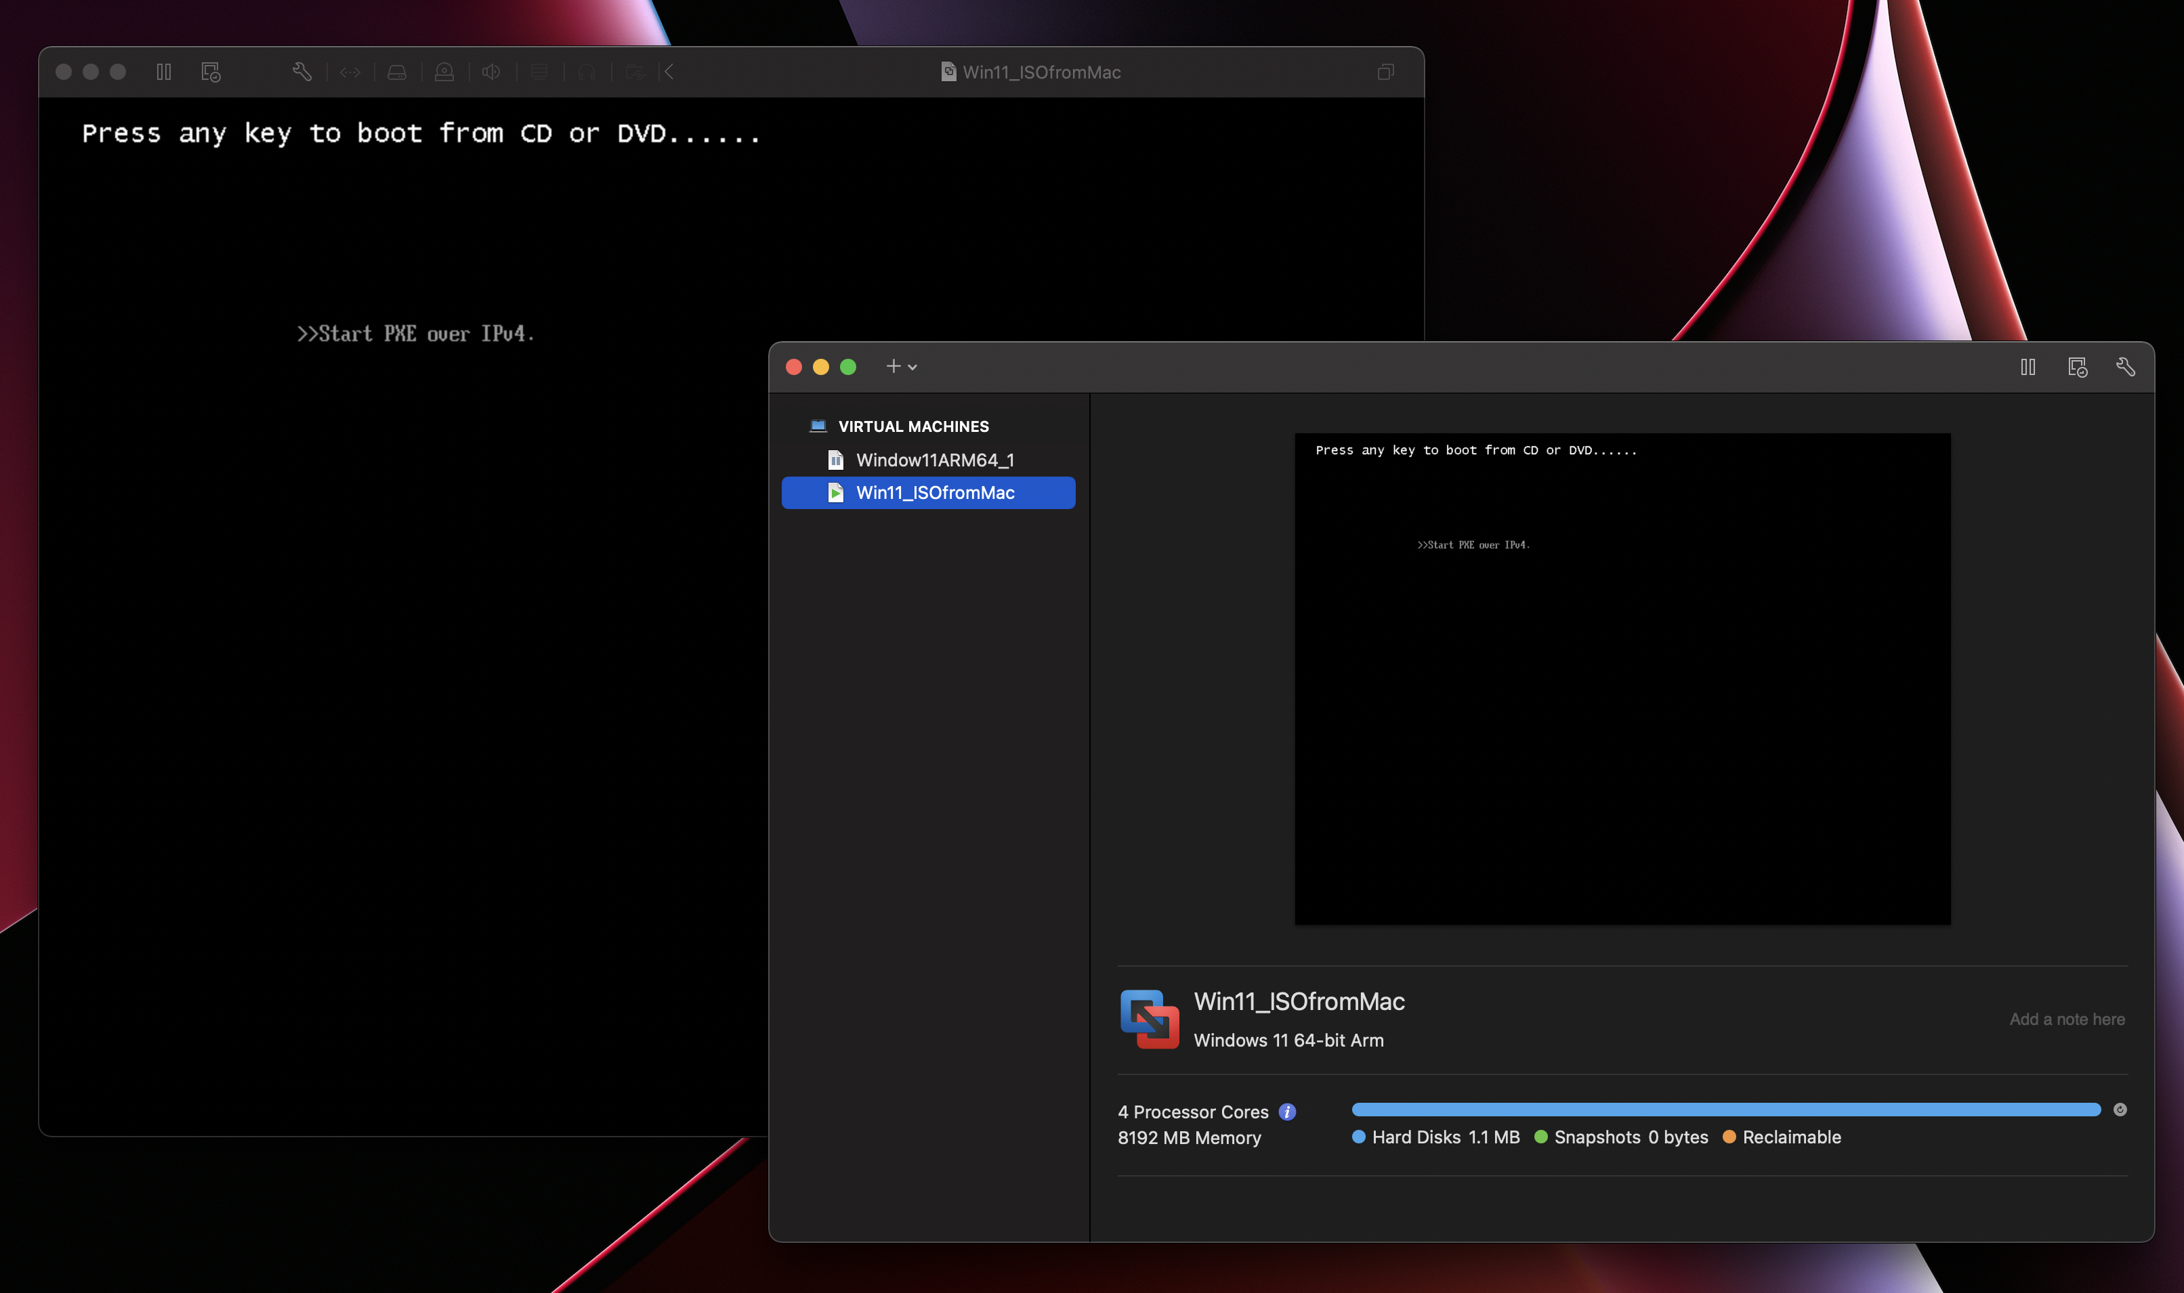Open settings wrench in the console window toolbar
The width and height of the screenshot is (2184, 1293).
tap(301, 72)
